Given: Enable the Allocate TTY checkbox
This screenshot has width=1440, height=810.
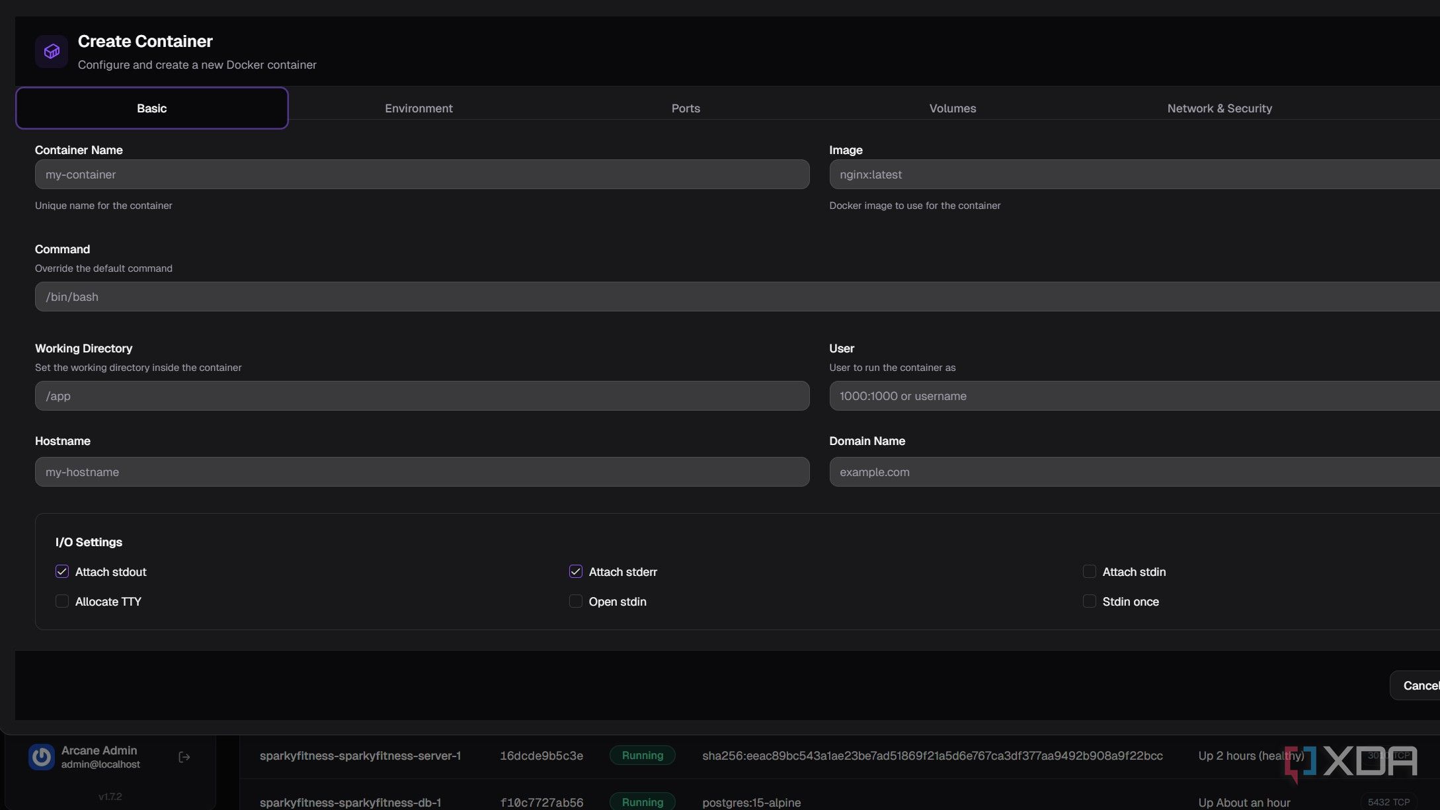Looking at the screenshot, I should point(62,601).
